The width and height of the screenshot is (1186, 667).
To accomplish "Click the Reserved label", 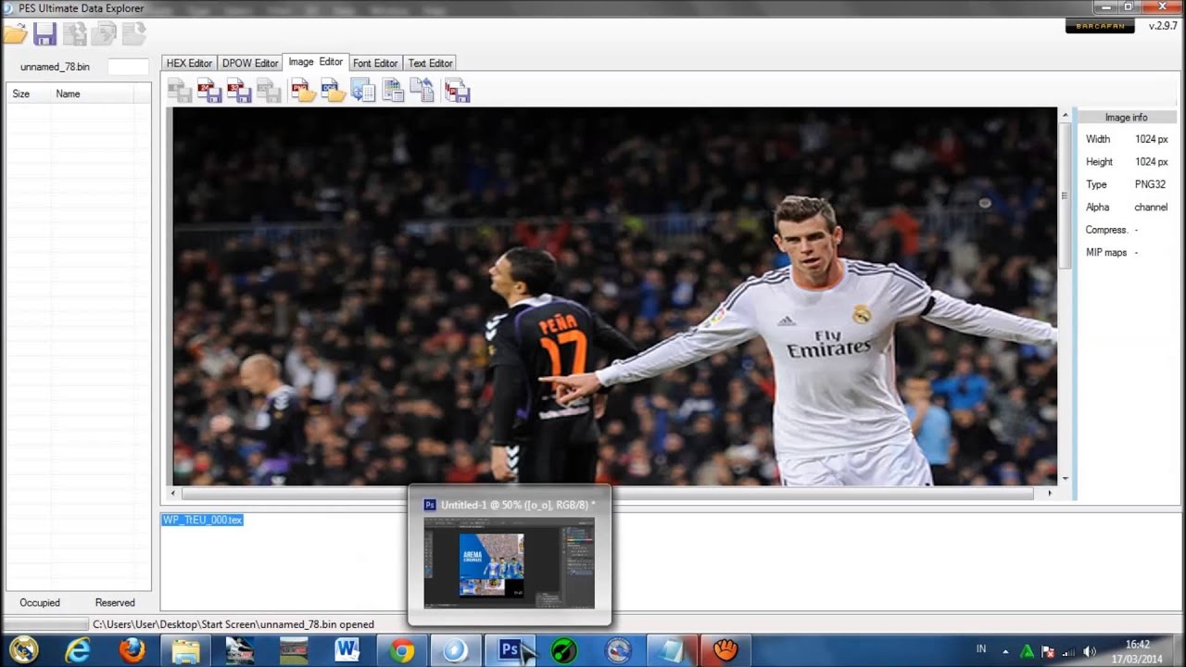I will coord(115,603).
